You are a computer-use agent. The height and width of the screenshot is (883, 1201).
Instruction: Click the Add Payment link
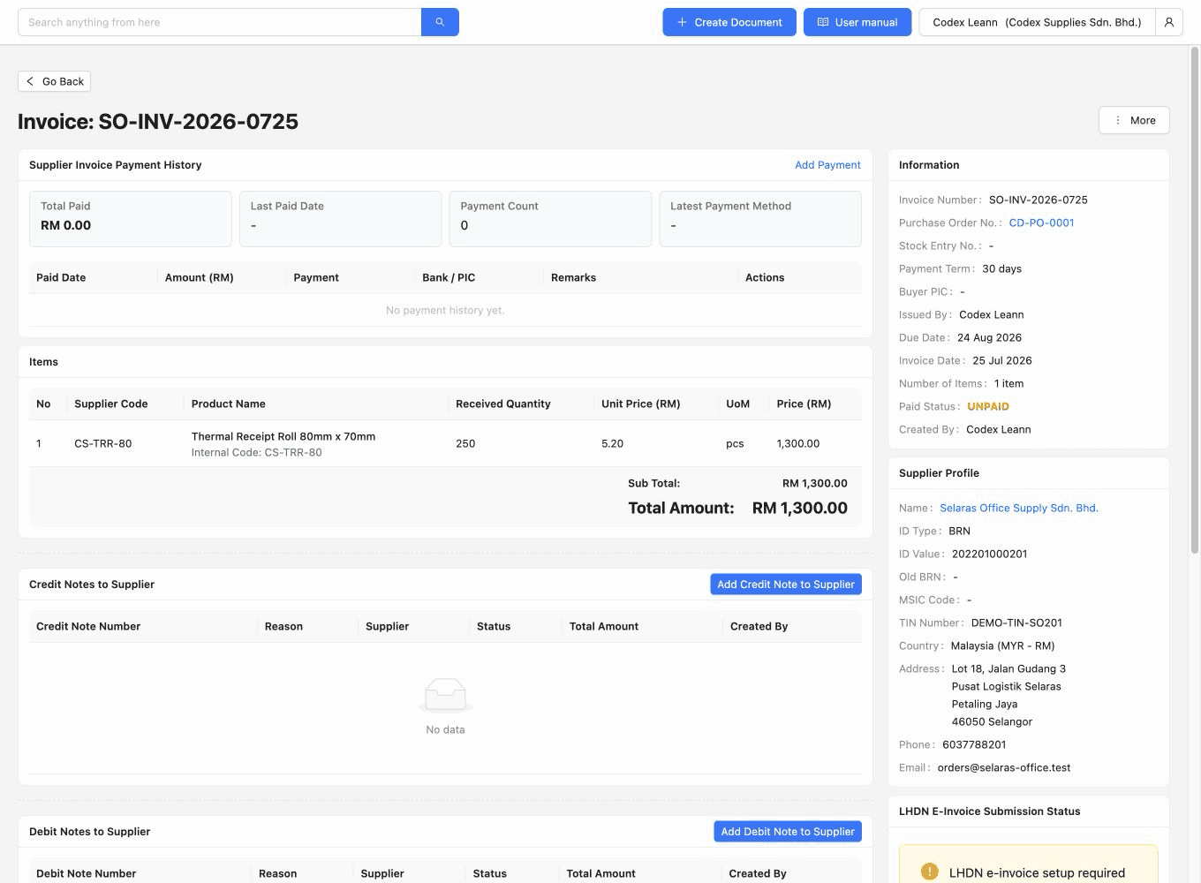coord(827,165)
